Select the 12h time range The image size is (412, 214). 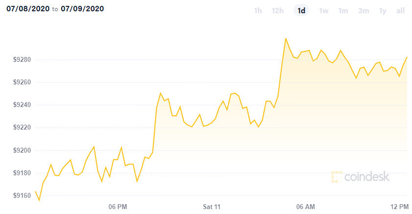(277, 10)
